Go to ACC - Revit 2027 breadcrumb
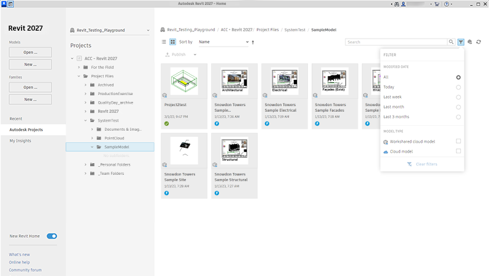Screen dimensions: 489x276 click(236, 30)
